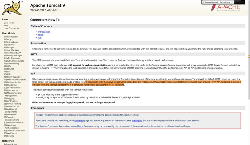Open the mailing list link
Viewport: 250px width, 145px height.
point(137,120)
